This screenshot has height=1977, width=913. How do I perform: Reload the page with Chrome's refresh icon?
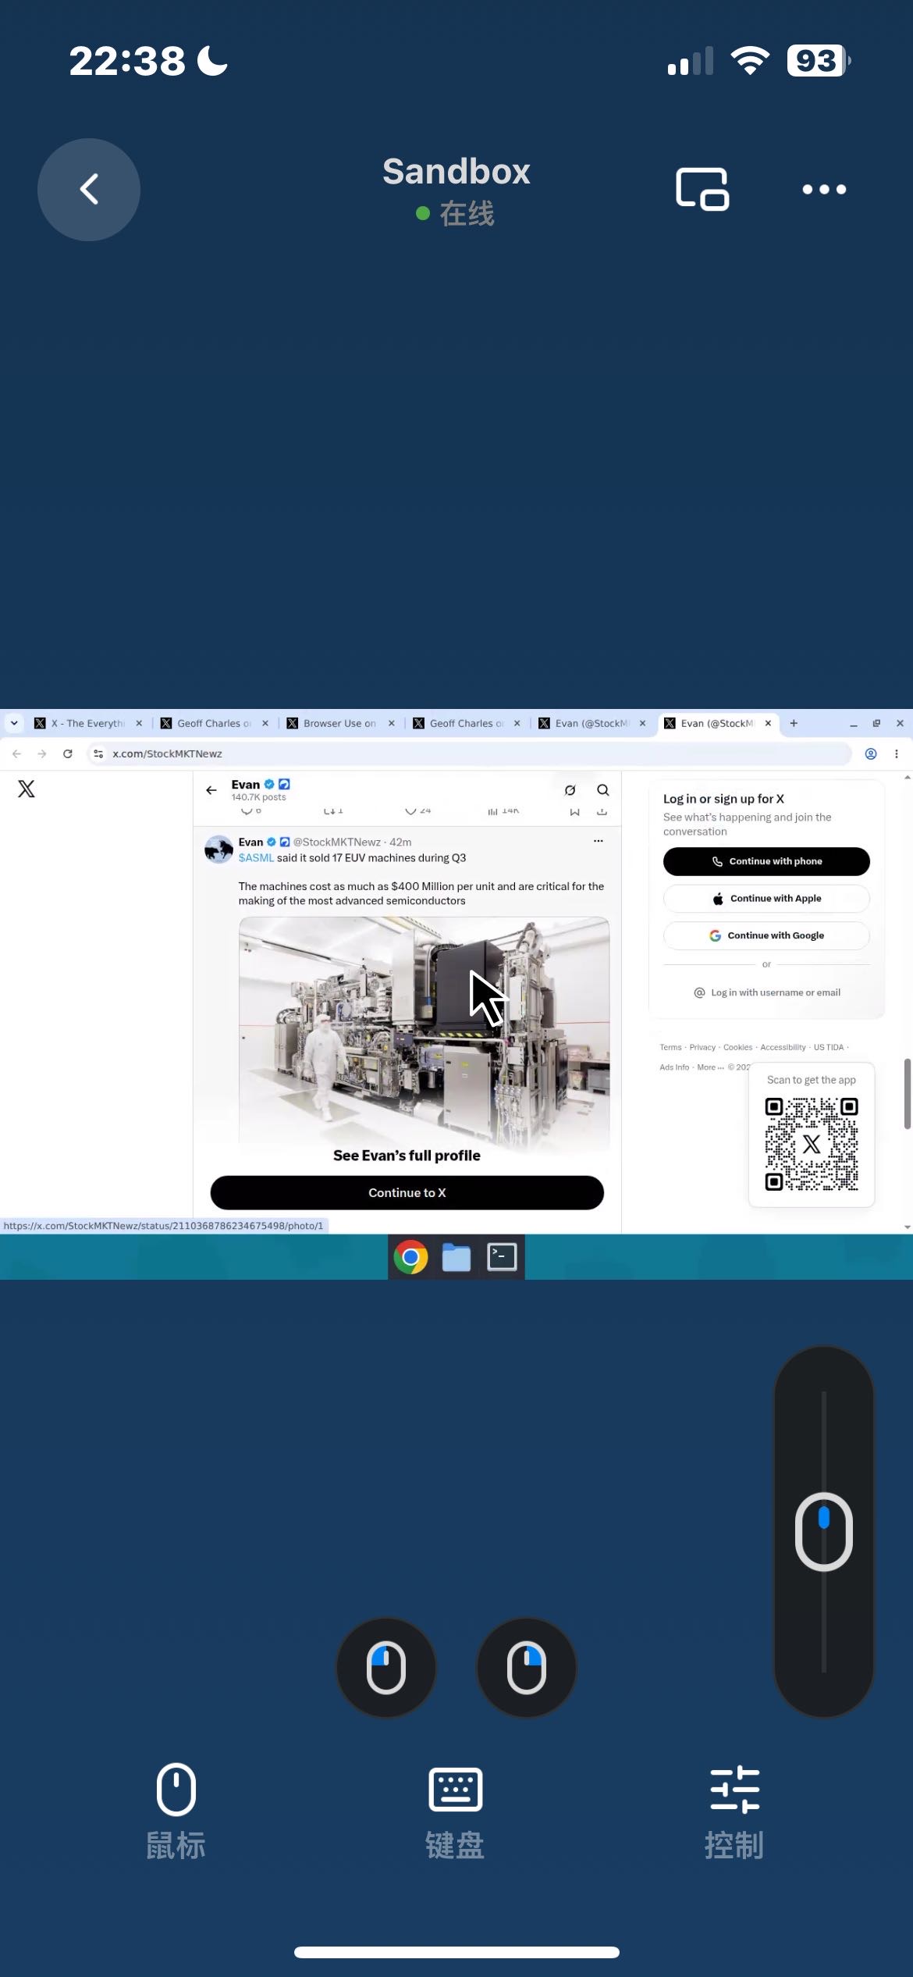tap(68, 753)
